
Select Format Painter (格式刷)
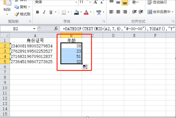click(22, 14)
